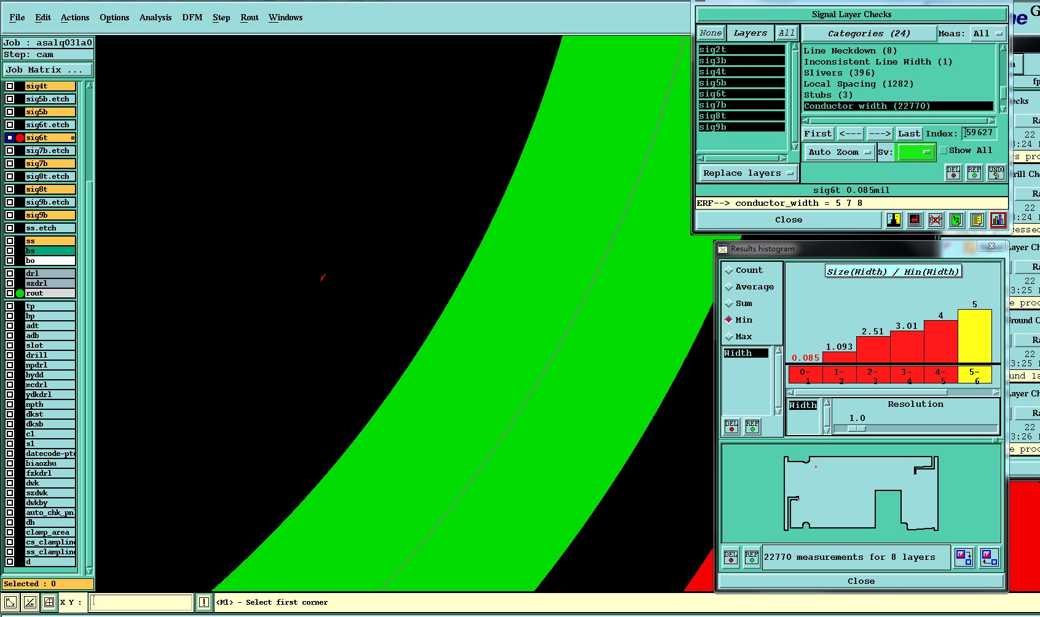The width and height of the screenshot is (1040, 617).
Task: Click DEL icon beside the measurements count
Action: click(x=731, y=557)
